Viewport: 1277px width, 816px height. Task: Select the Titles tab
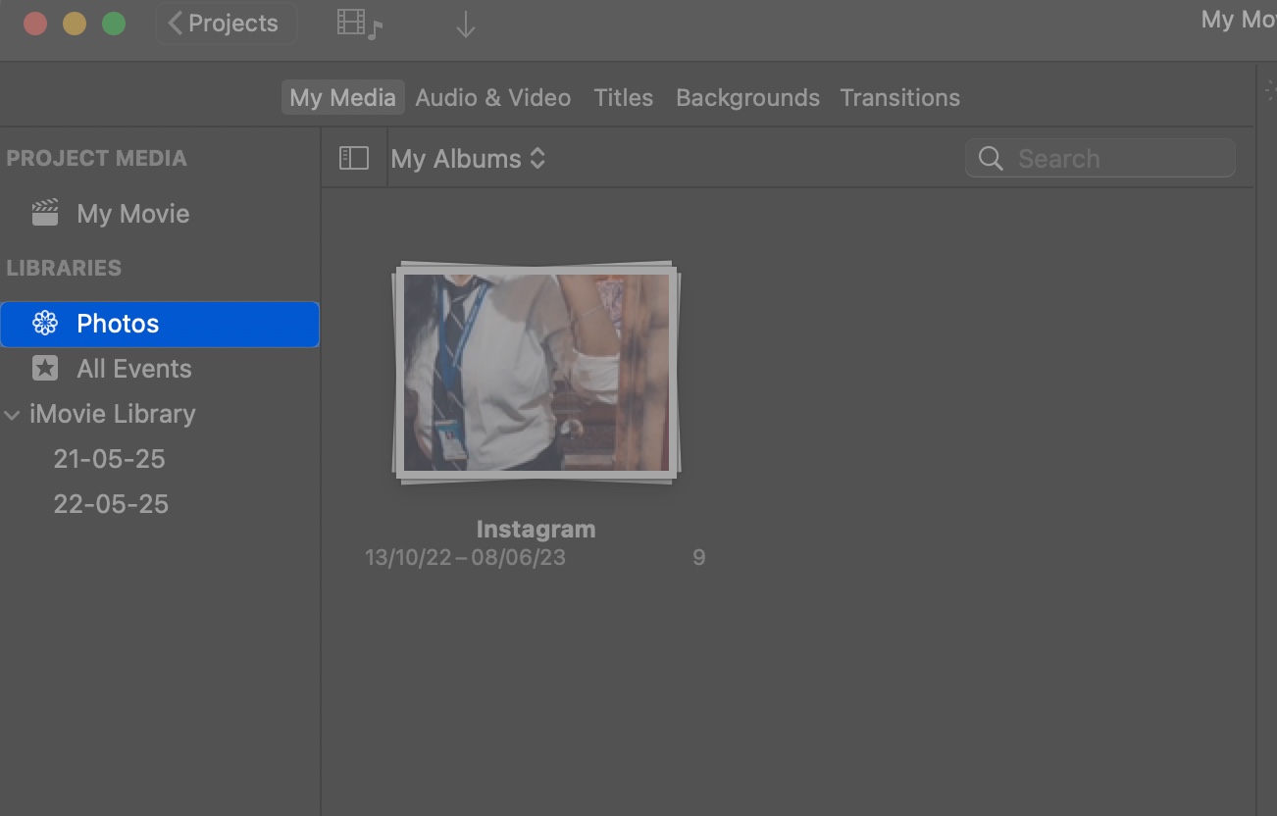pyautogui.click(x=623, y=97)
